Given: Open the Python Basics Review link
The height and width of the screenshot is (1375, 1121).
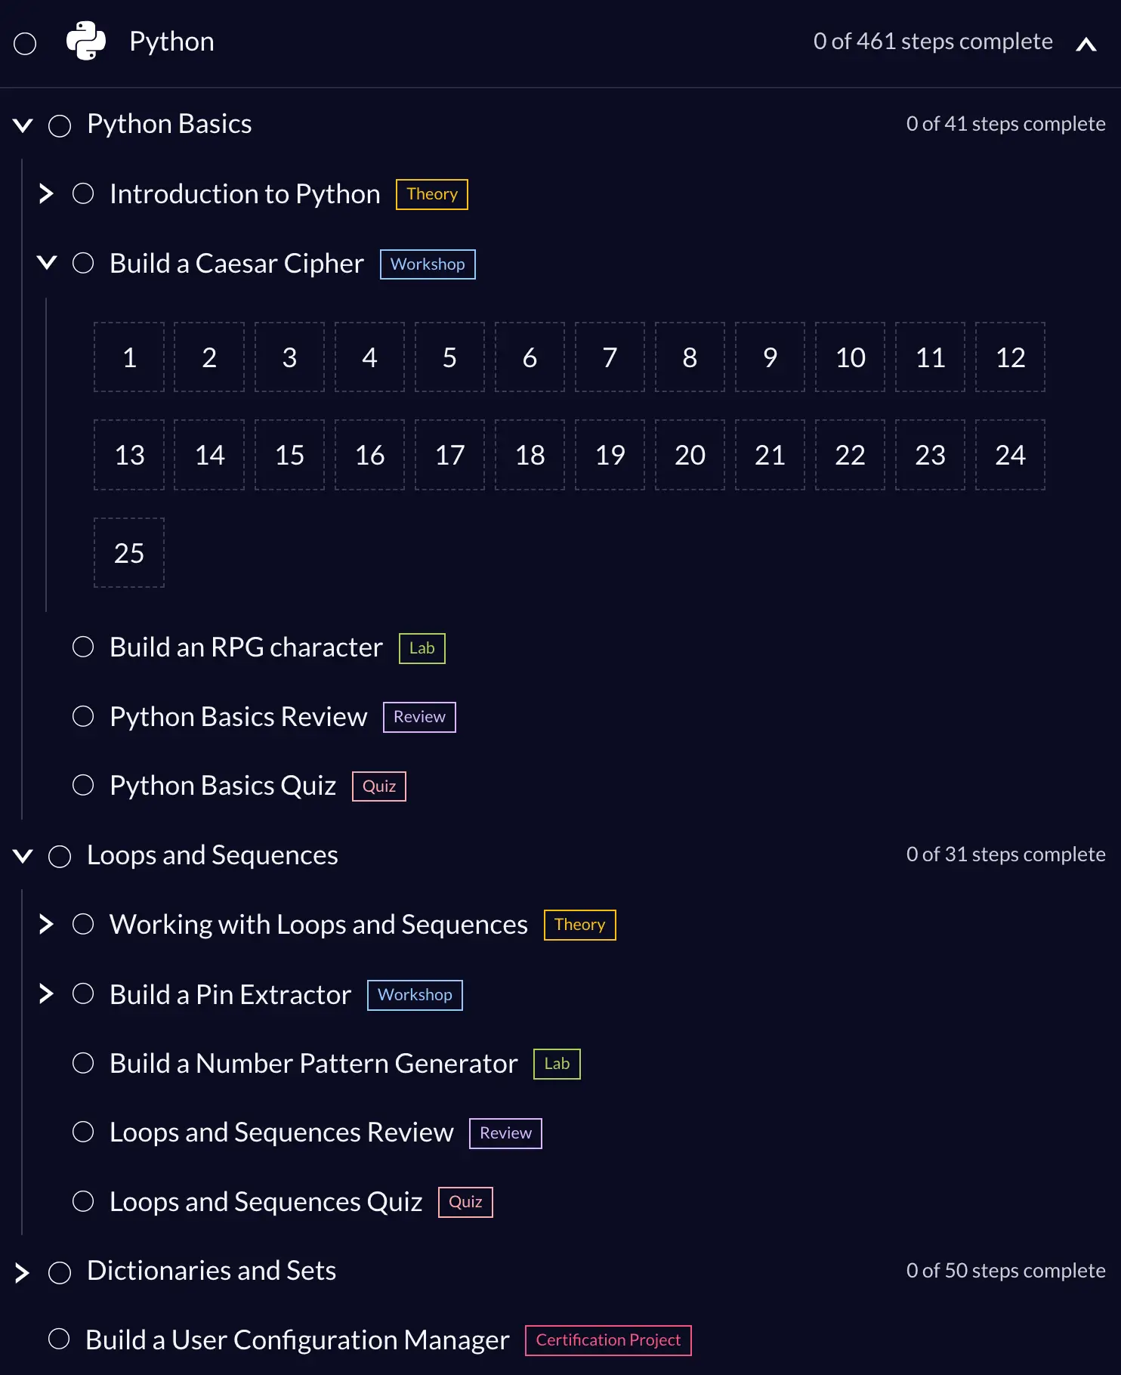Looking at the screenshot, I should click(238, 716).
